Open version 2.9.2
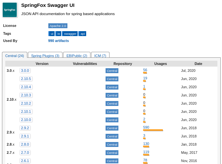This screenshot has height=164, width=222. pos(25,128)
